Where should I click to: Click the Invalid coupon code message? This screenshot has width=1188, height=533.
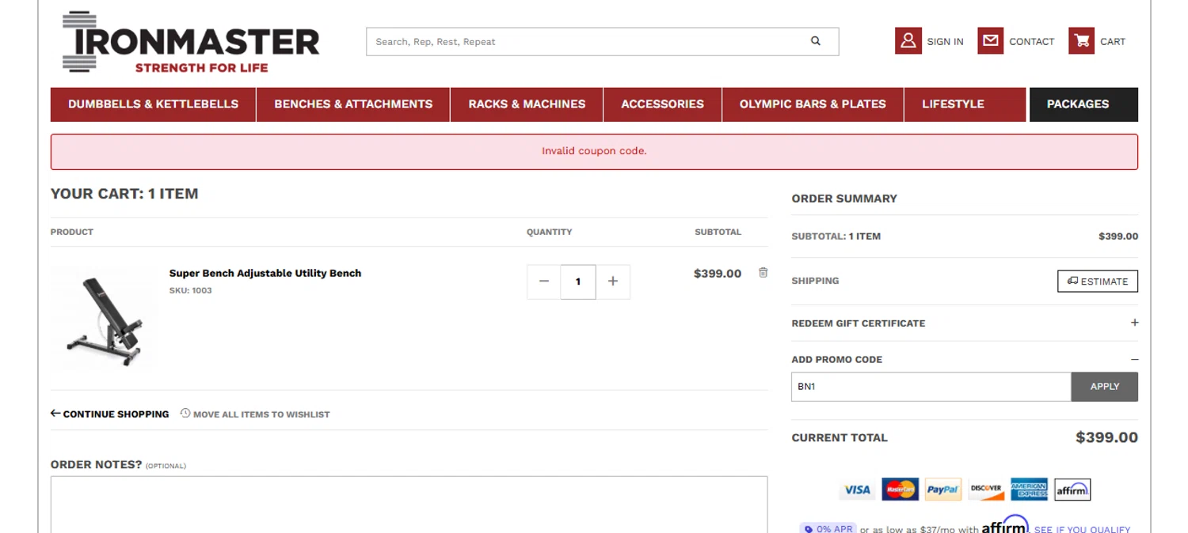594,151
